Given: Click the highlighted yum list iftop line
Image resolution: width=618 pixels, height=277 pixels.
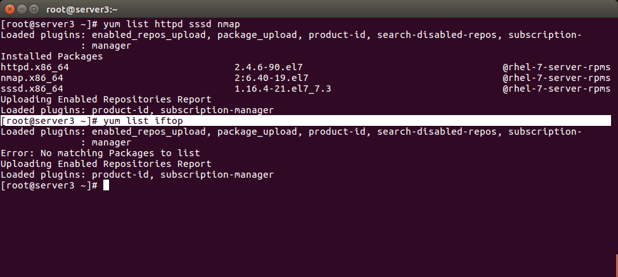Looking at the screenshot, I should [x=306, y=121].
